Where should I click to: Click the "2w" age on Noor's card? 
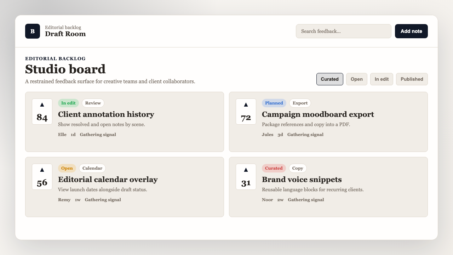click(x=281, y=200)
